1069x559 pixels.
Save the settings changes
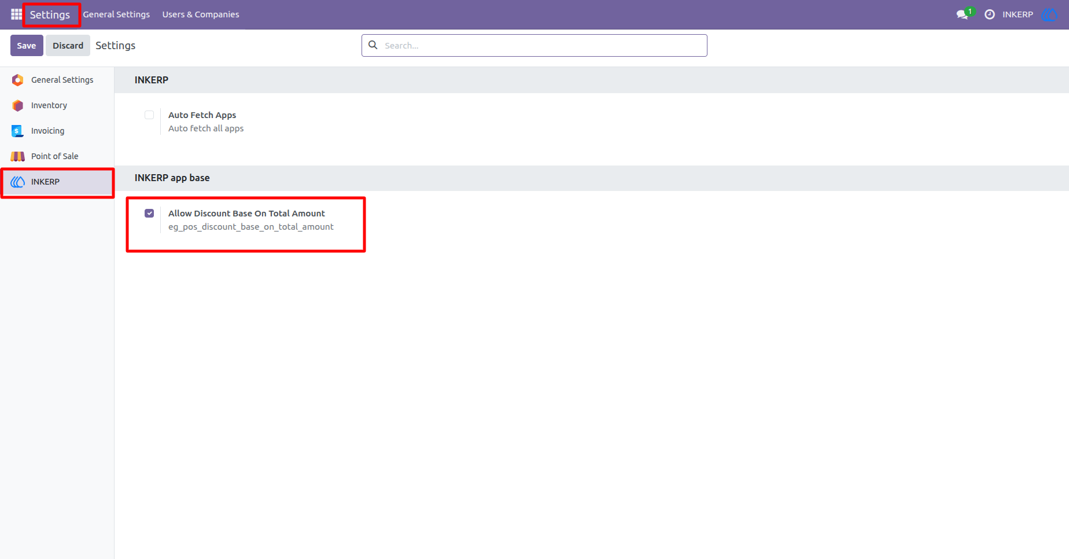pos(27,45)
